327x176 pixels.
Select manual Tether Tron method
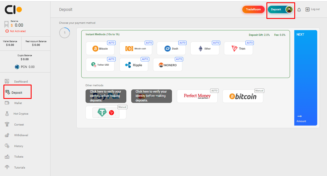(x=106, y=112)
